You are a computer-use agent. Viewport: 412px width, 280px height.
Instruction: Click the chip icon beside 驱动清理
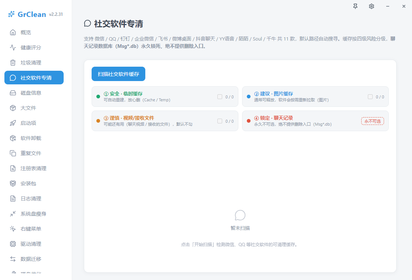tap(13, 244)
